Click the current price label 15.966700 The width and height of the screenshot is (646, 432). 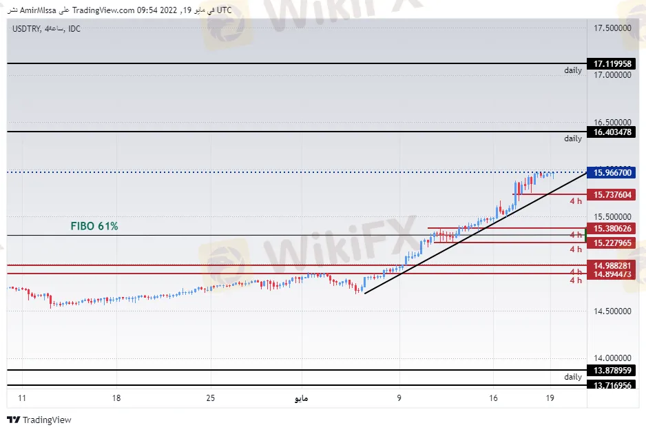612,172
